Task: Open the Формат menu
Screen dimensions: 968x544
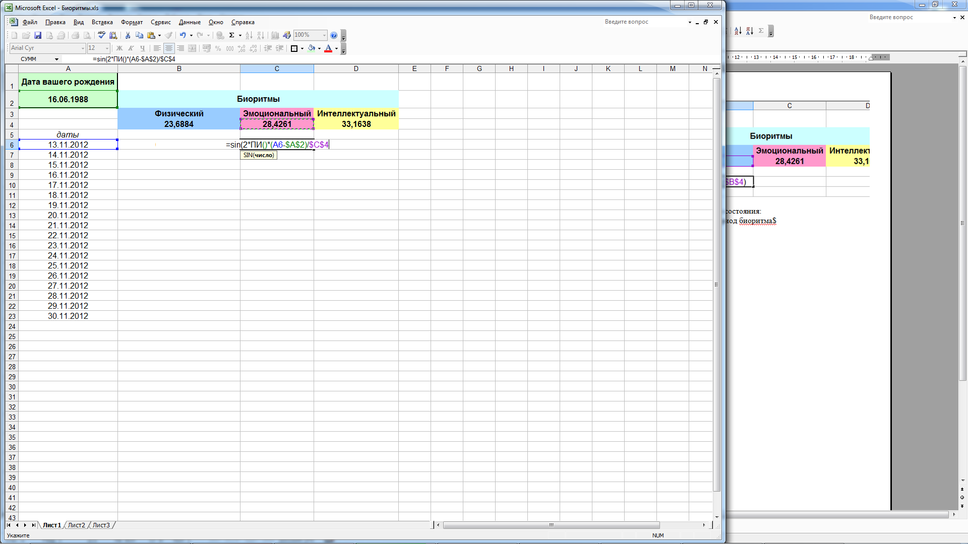Action: (x=132, y=22)
